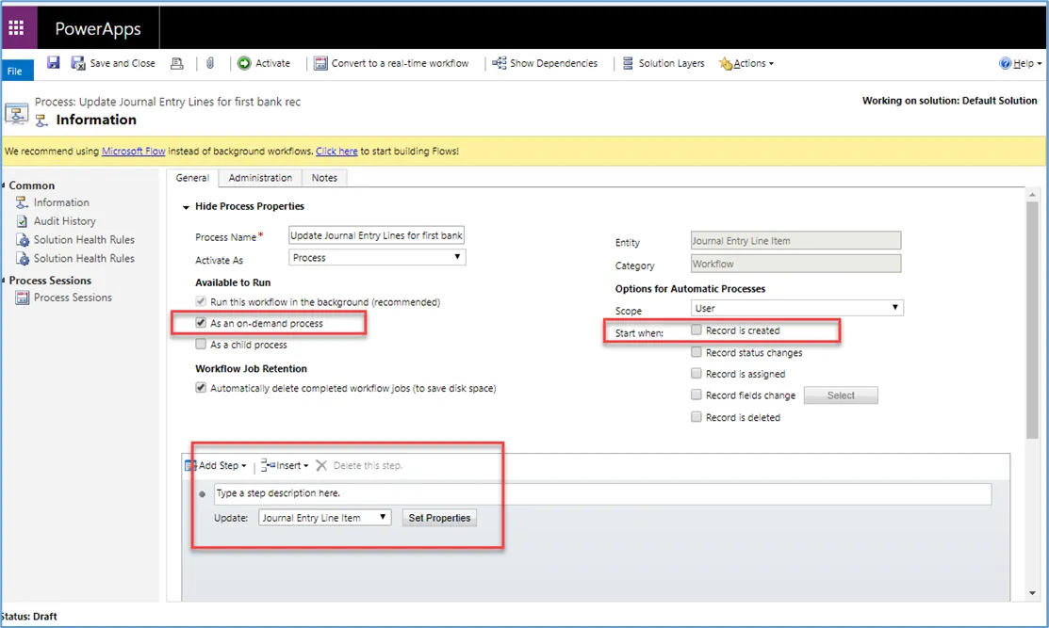
Task: Open the Activate As dropdown
Action: pos(377,257)
